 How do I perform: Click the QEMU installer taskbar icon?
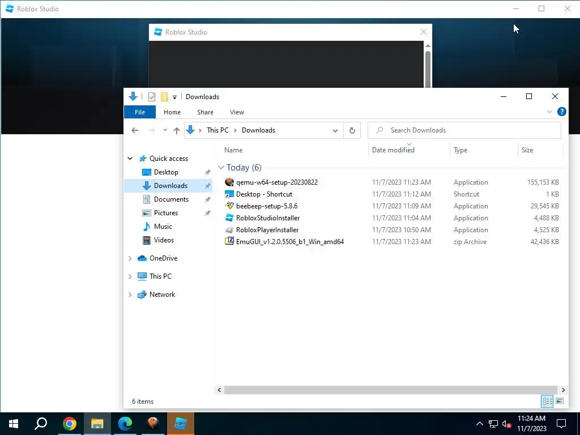[x=153, y=424]
